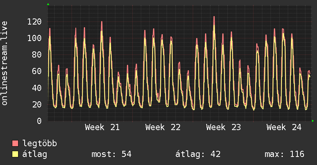The image size is (317, 165).
Task: Click the 100 y-axis tick label
Action: [34, 38]
